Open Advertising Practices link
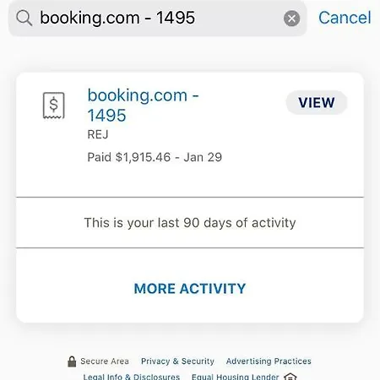Image resolution: width=380 pixels, height=380 pixels. tap(269, 361)
